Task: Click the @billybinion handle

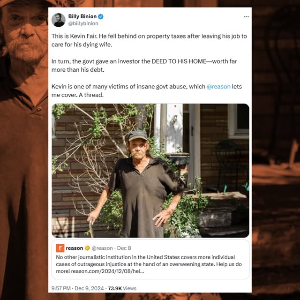Action: [x=83, y=23]
